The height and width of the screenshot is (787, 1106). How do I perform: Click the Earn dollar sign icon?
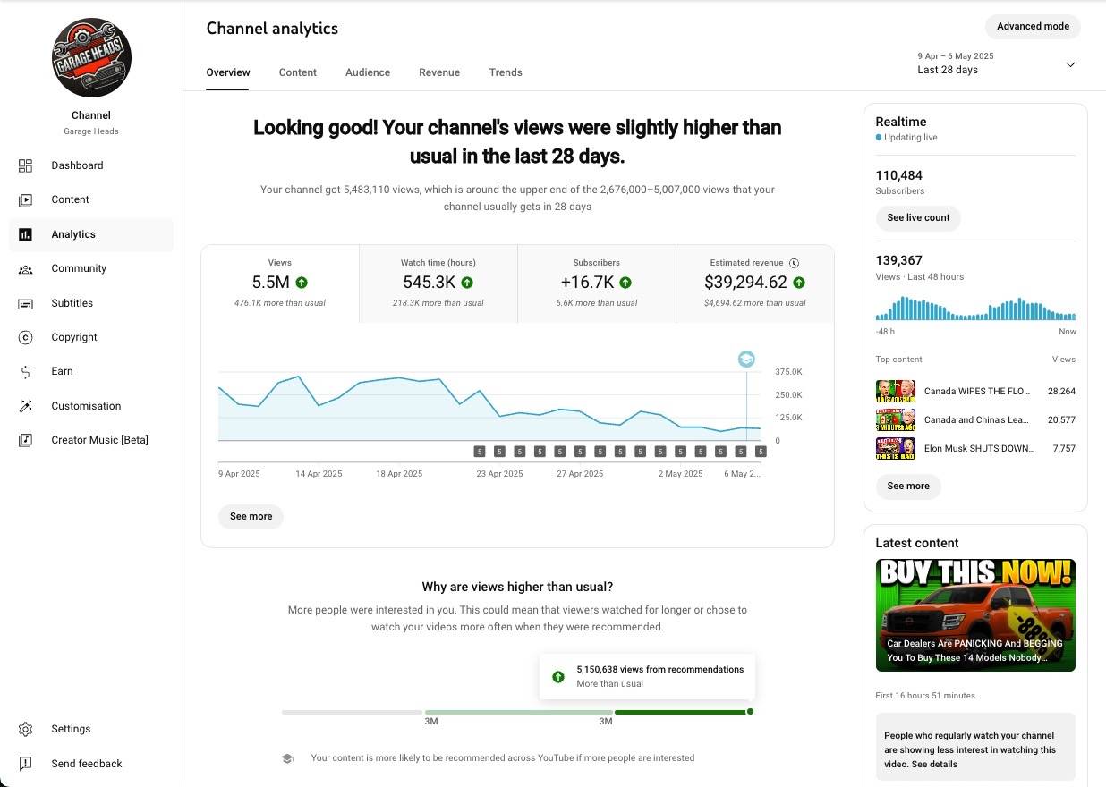[x=25, y=371]
